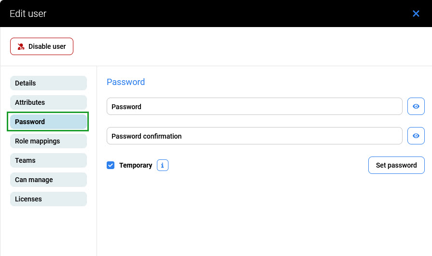Show the Password field contents with eye icon
The width and height of the screenshot is (432, 256).
point(416,106)
